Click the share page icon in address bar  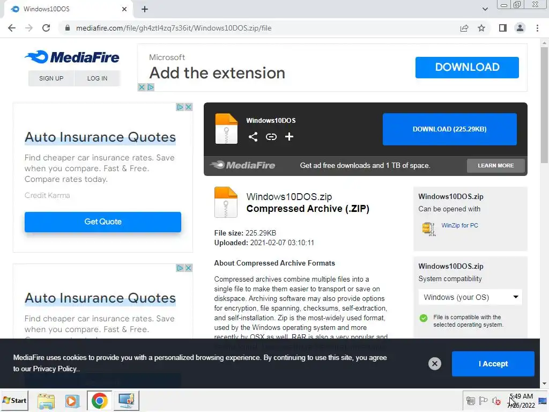464,28
